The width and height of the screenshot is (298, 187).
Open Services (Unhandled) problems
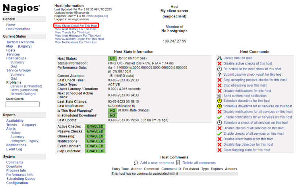(x=26, y=86)
